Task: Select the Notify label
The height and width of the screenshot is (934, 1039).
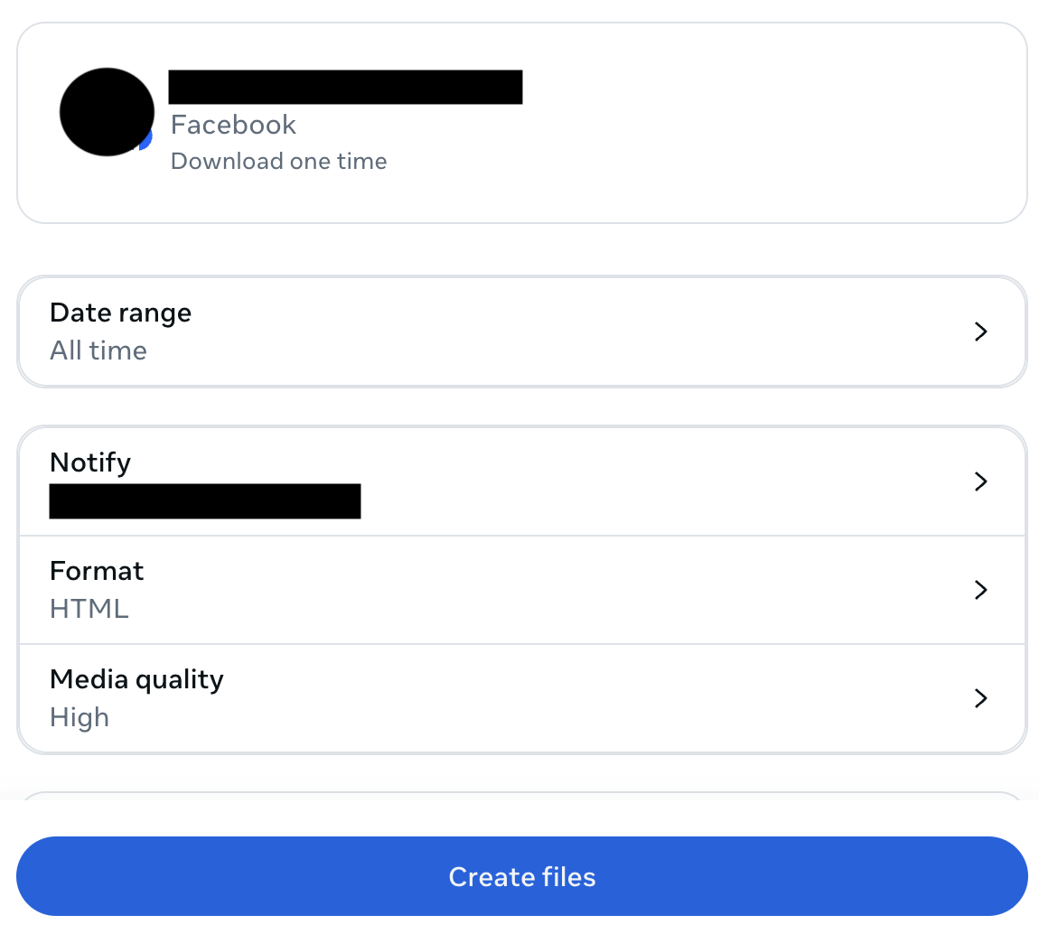Action: pos(90,462)
